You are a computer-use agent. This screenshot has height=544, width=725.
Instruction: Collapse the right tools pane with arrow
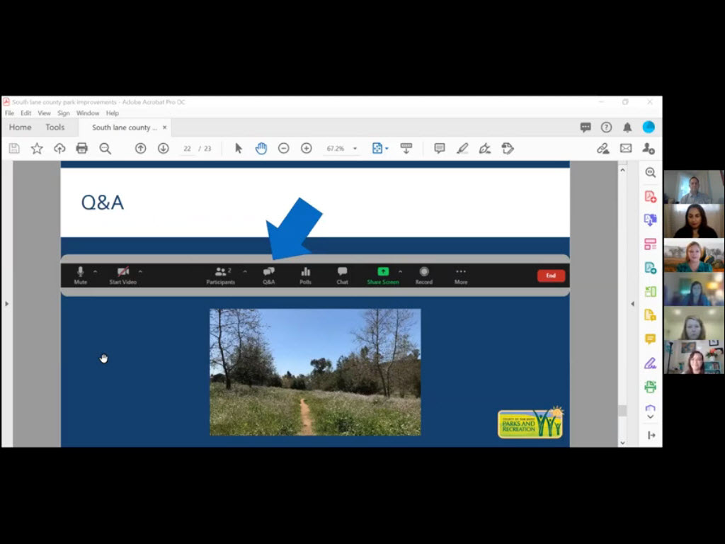[x=632, y=304]
